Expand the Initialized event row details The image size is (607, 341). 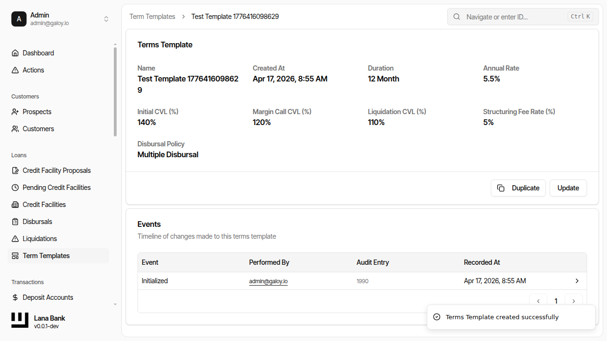[x=577, y=280]
